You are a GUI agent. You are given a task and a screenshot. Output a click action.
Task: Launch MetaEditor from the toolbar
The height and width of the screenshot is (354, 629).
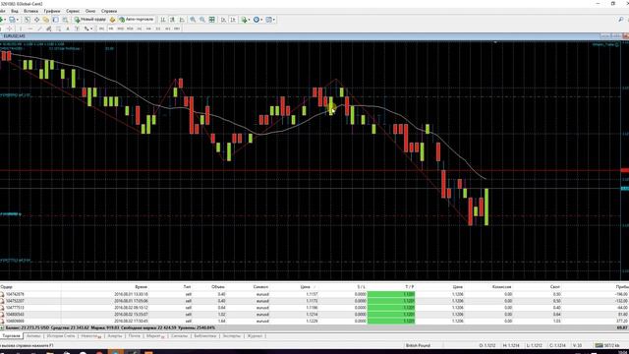coord(112,20)
